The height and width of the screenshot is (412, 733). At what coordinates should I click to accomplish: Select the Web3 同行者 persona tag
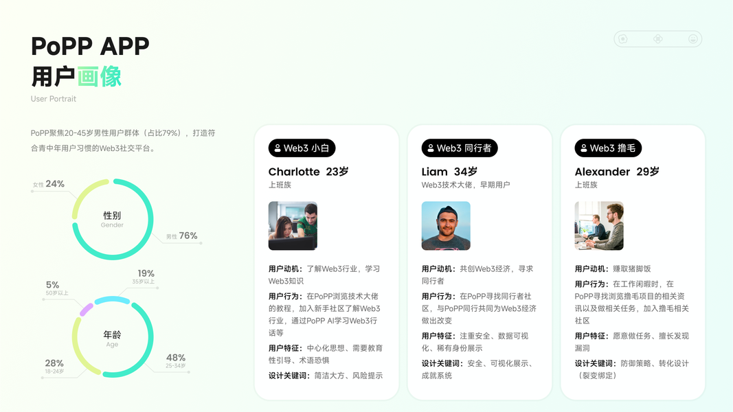(x=460, y=148)
